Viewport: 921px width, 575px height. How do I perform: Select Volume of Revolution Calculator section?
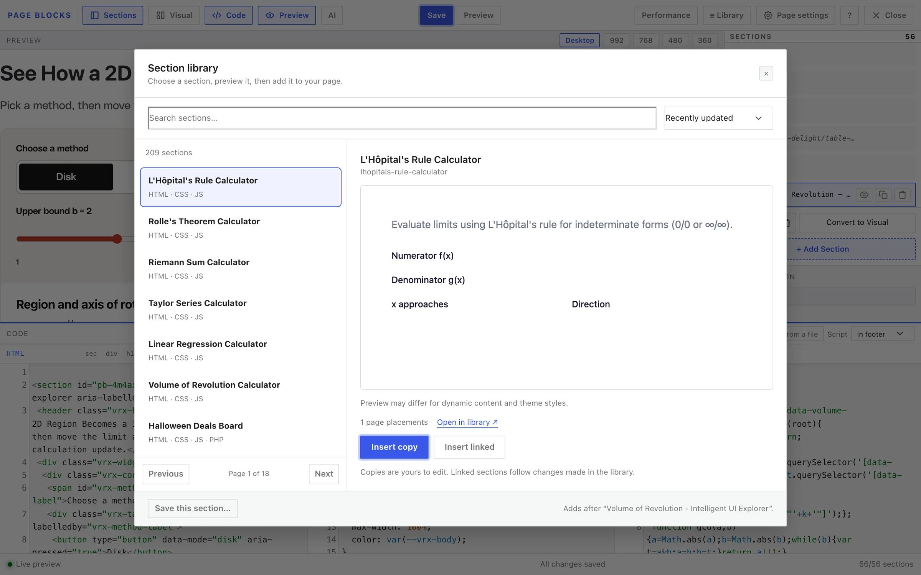(x=241, y=392)
